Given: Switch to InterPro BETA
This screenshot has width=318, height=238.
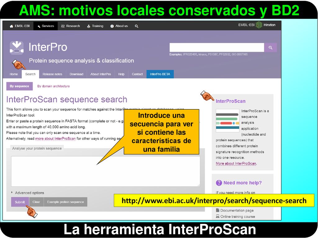Looking at the screenshot, I should pyautogui.click(x=160, y=74).
